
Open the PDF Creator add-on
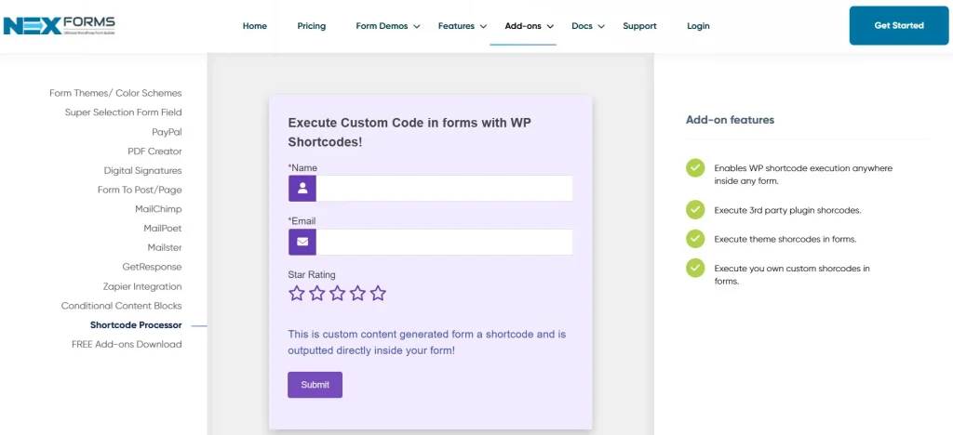[x=154, y=152]
